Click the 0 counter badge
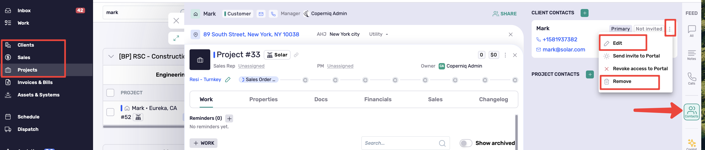 (481, 55)
